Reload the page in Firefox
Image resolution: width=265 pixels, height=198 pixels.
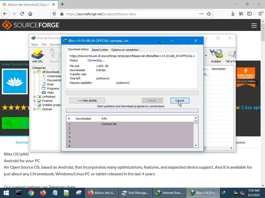22,14
